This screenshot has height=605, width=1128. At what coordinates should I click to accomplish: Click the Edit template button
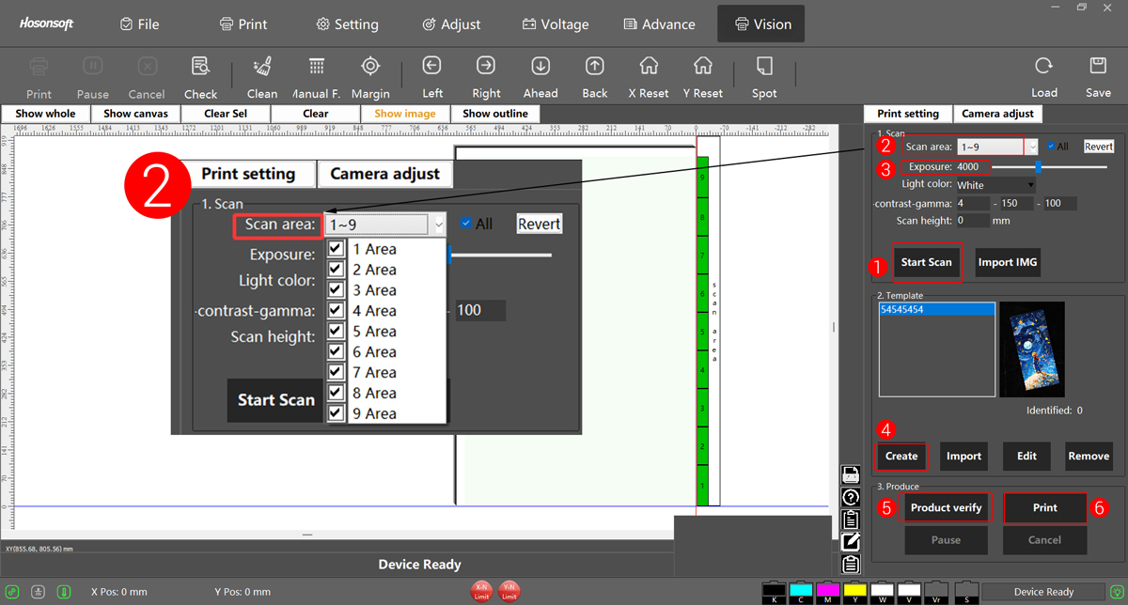click(x=1026, y=456)
